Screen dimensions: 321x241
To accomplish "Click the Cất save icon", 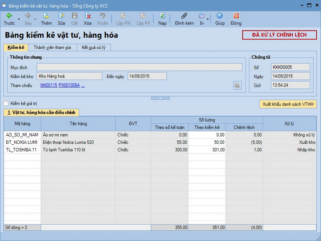I will [x=74, y=16].
